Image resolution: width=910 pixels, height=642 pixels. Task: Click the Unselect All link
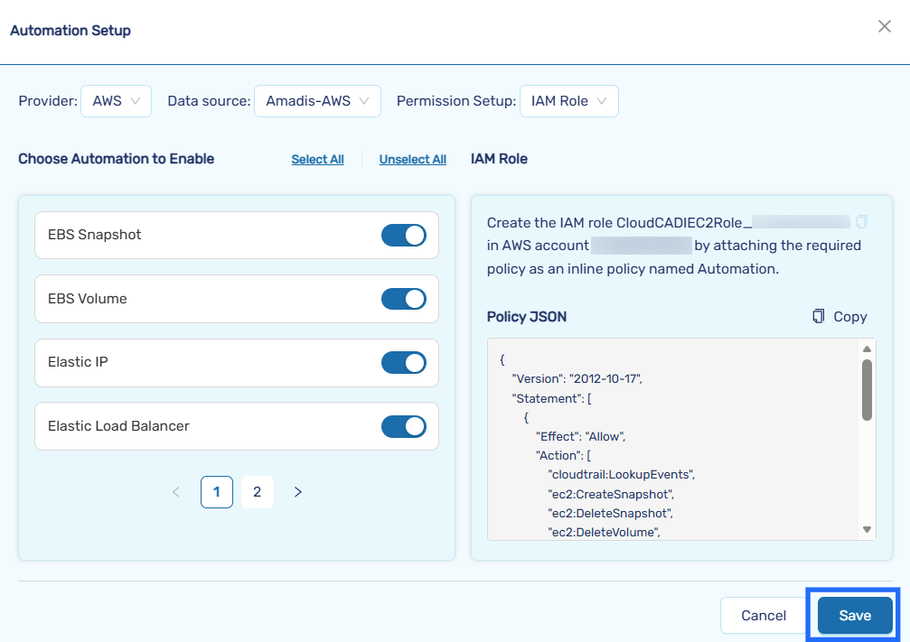point(412,160)
